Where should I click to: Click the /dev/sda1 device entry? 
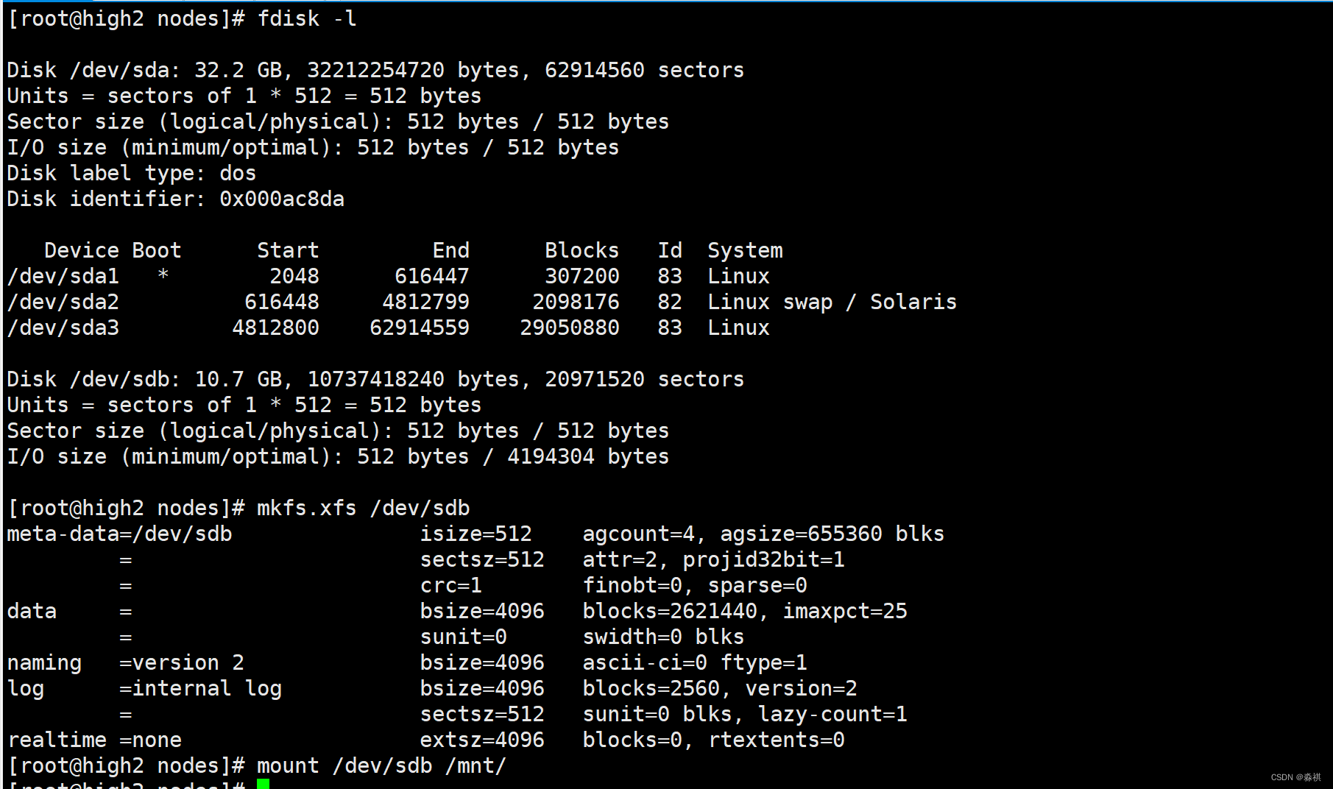63,276
